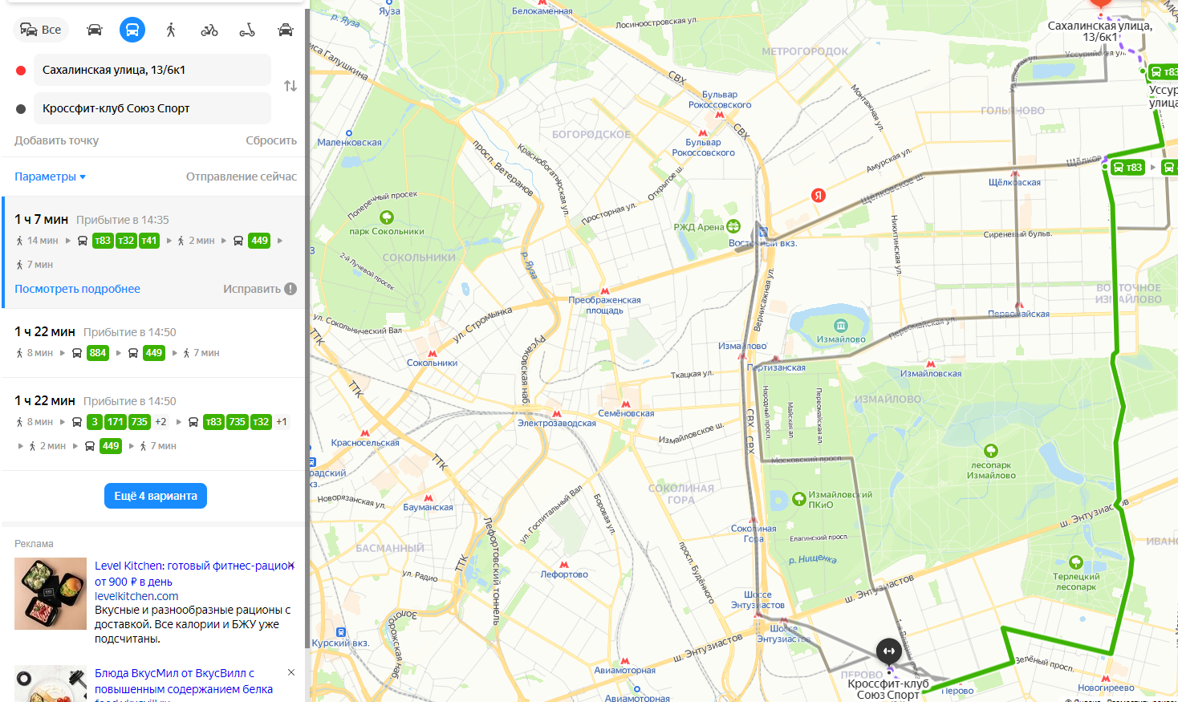Screen dimensions: 1178x702
Task: Click Сбросить to reset the route
Action: [271, 140]
